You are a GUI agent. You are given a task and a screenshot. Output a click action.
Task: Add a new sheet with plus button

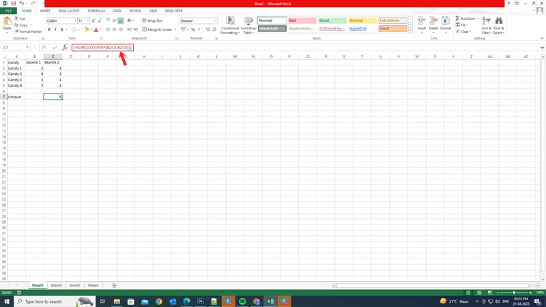(114, 285)
